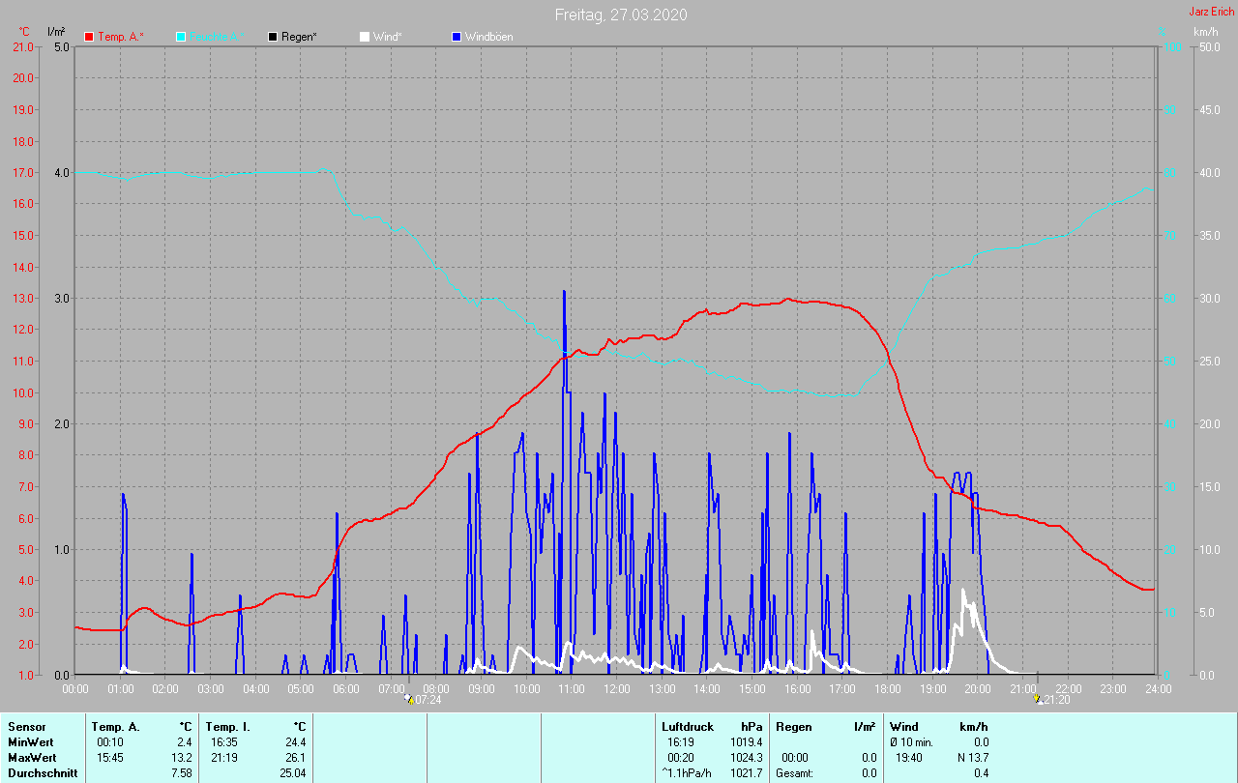Click the 12:00 time axis label
This screenshot has height=783, width=1238.
[x=617, y=688]
